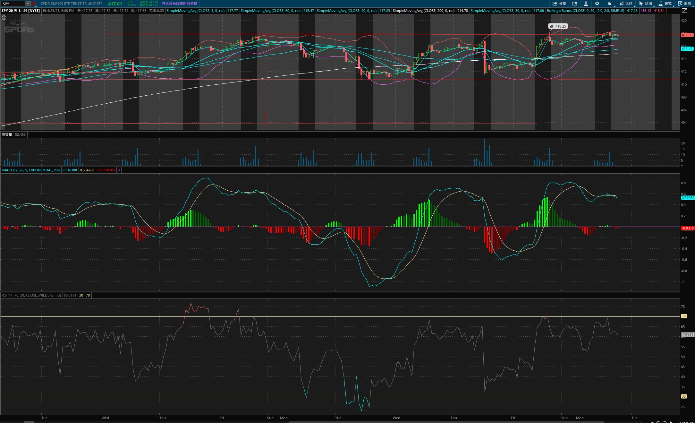Click the SimpleMovingAvg (CLOSE, 60, 0, no) label
The image size is (695, 423).
tap(271, 11)
